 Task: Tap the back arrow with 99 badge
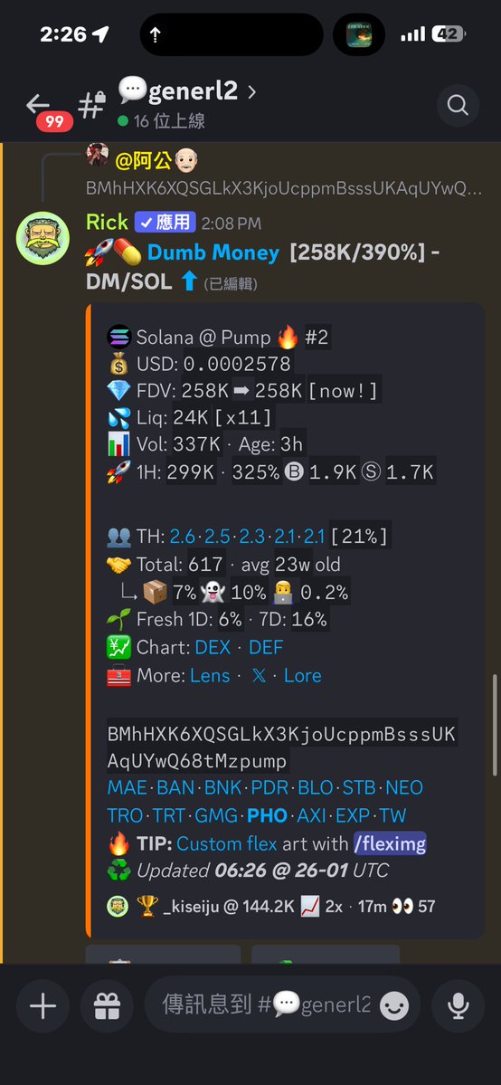tap(43, 108)
